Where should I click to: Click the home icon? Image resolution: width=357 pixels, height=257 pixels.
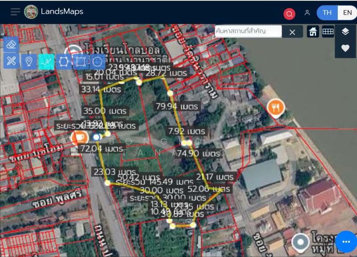(313, 32)
